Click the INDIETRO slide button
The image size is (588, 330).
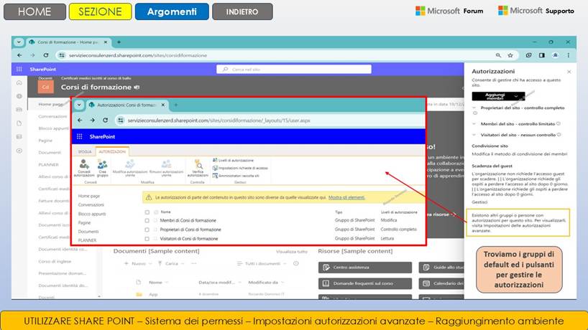(242, 11)
